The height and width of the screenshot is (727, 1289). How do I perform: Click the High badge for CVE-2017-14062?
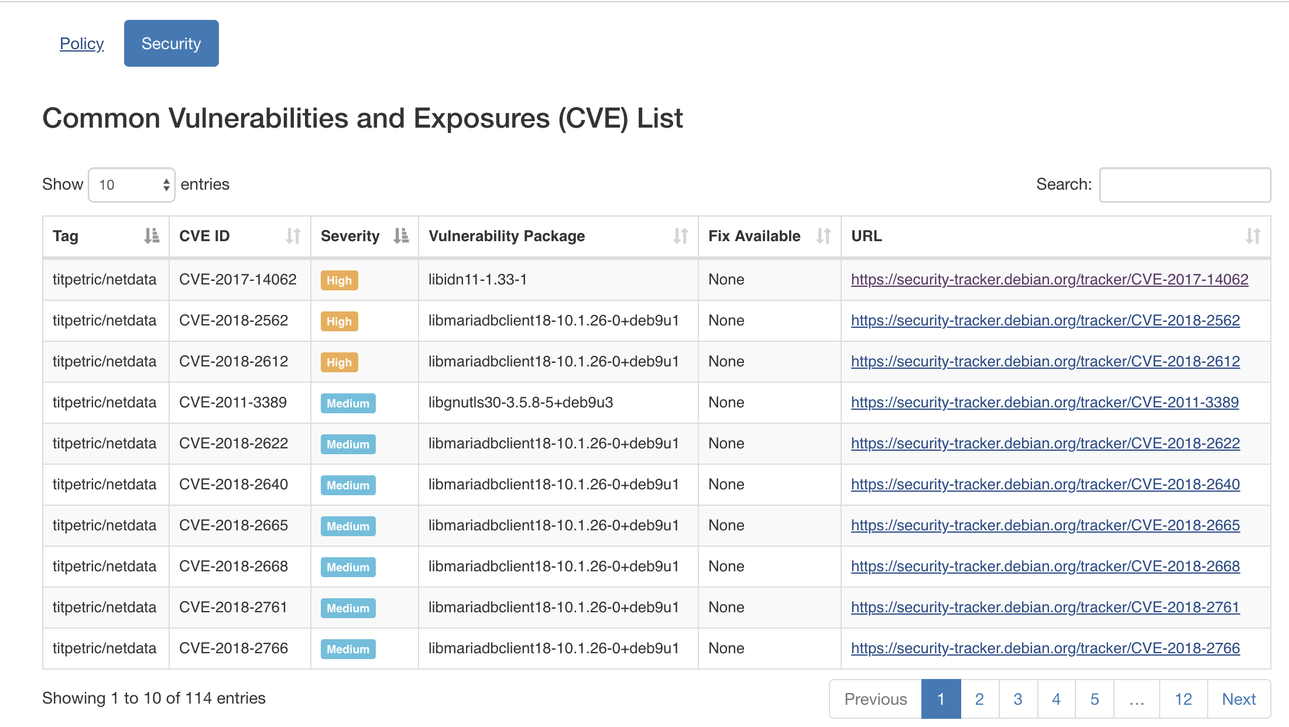[x=339, y=280]
